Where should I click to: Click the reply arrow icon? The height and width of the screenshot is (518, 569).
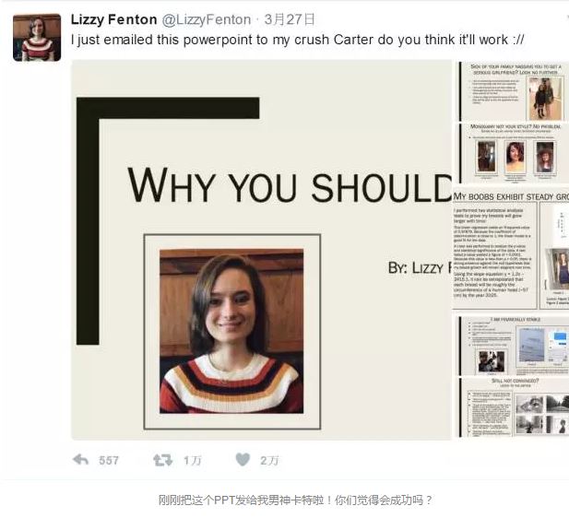[x=80, y=460]
